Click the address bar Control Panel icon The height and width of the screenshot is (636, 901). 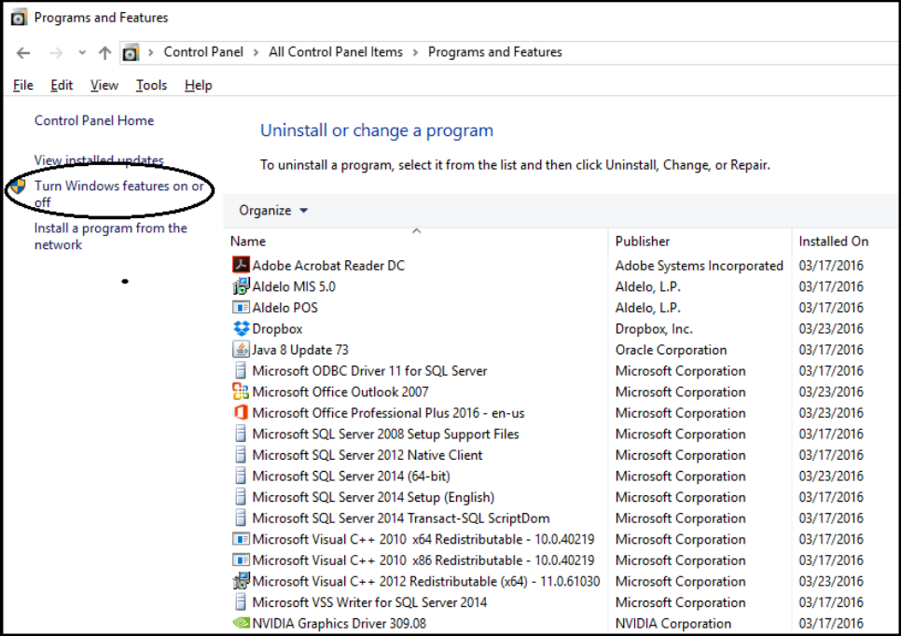[x=131, y=53]
